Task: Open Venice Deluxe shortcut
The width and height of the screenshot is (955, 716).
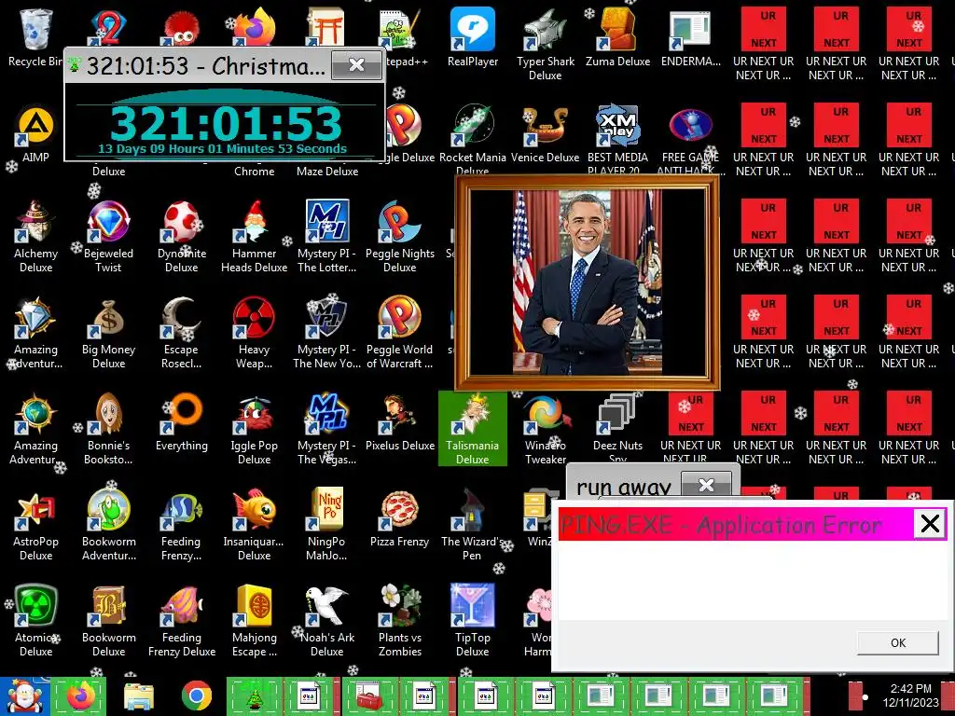Action: point(545,134)
